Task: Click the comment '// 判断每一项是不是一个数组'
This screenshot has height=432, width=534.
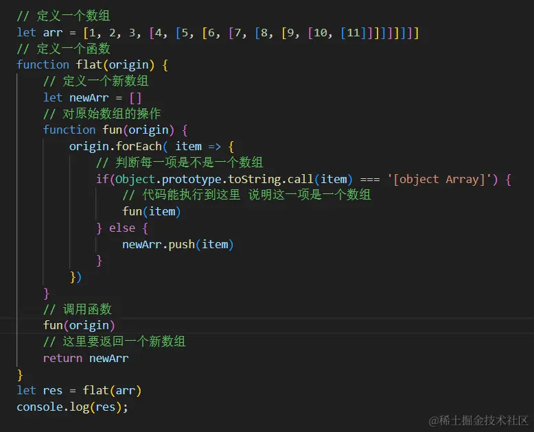Action: (179, 163)
